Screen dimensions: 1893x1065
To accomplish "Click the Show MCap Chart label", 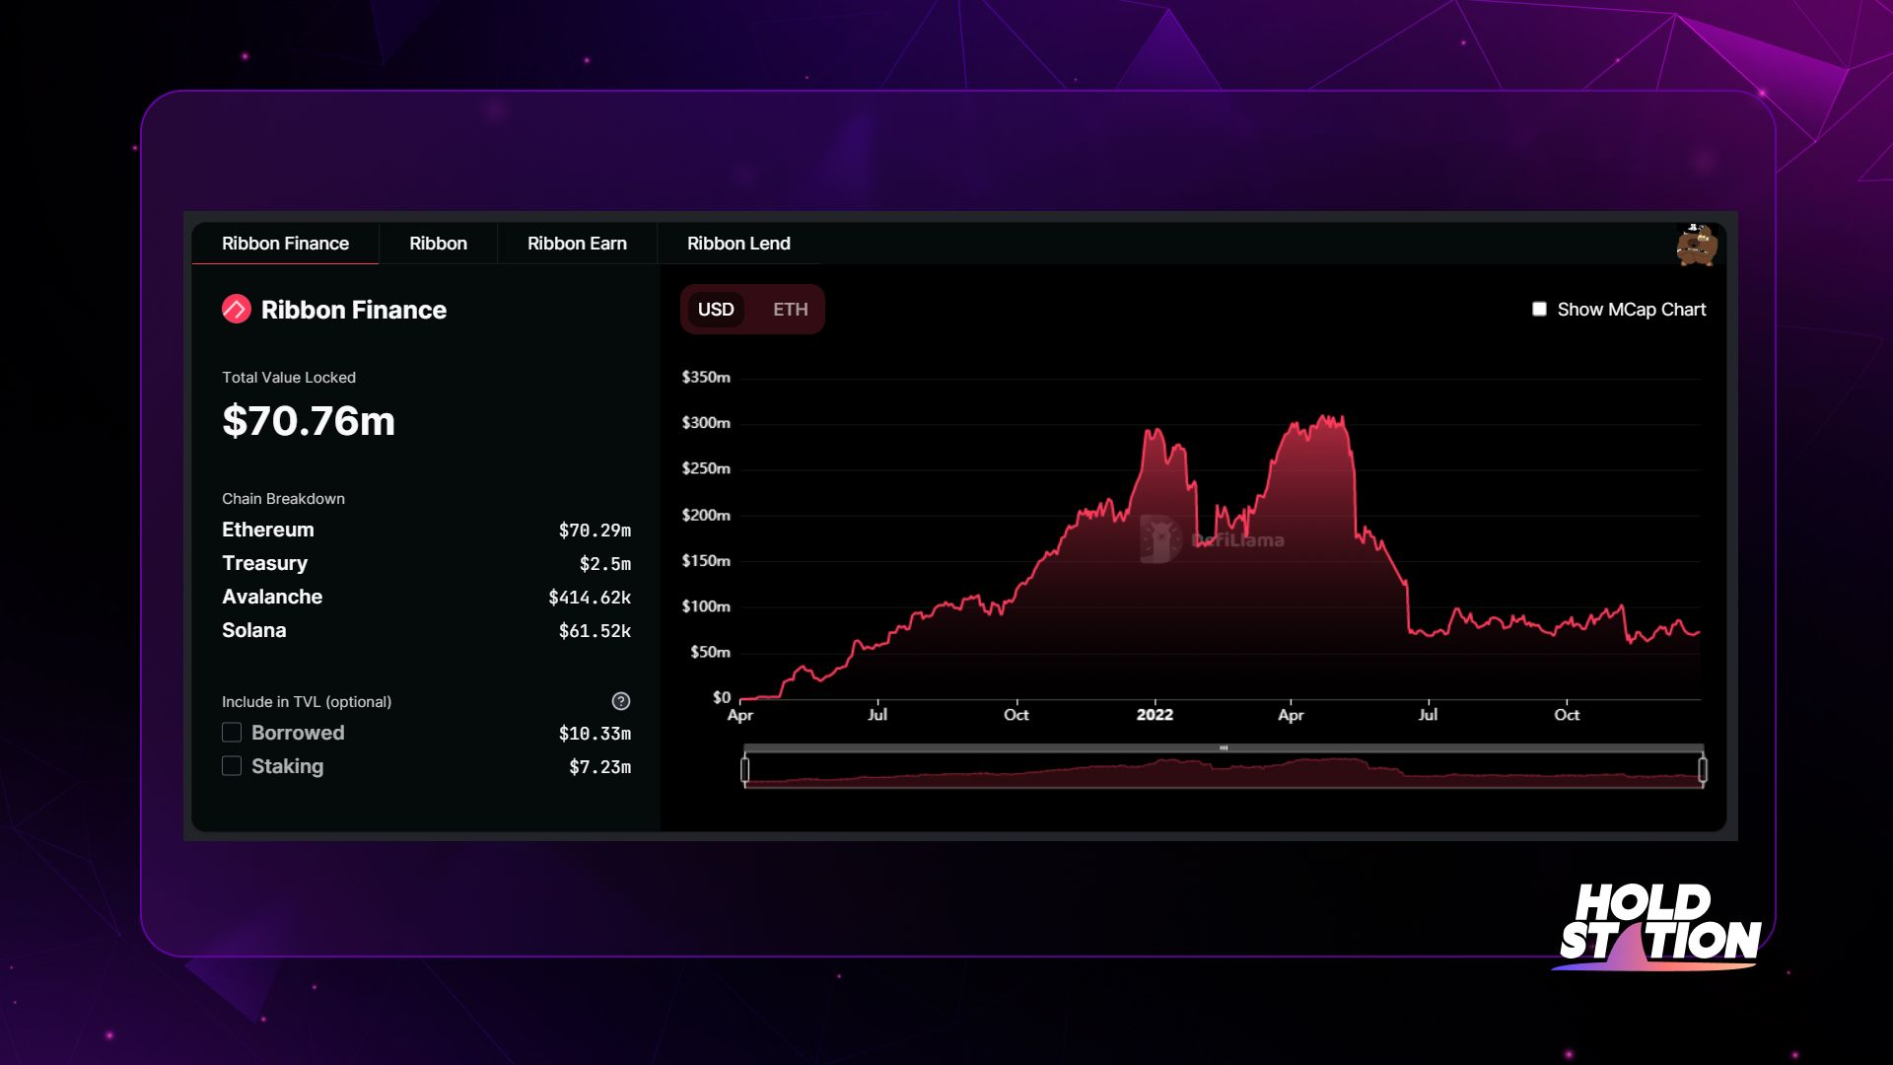I will pyautogui.click(x=1632, y=310).
